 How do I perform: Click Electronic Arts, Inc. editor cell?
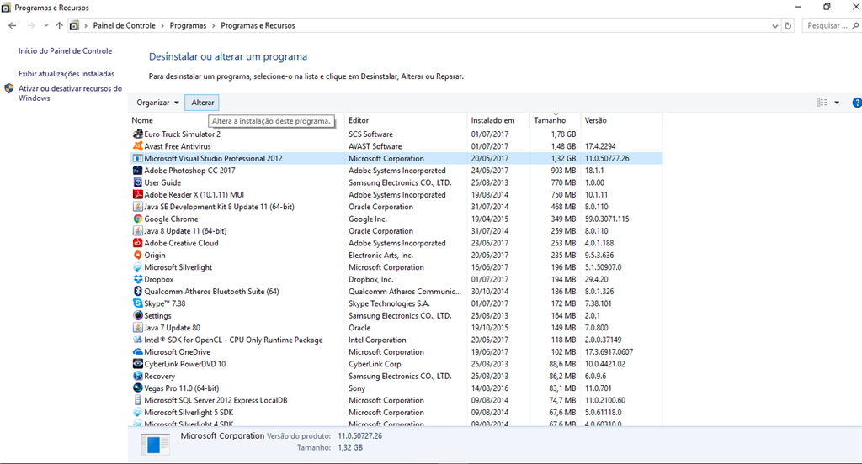tap(380, 255)
